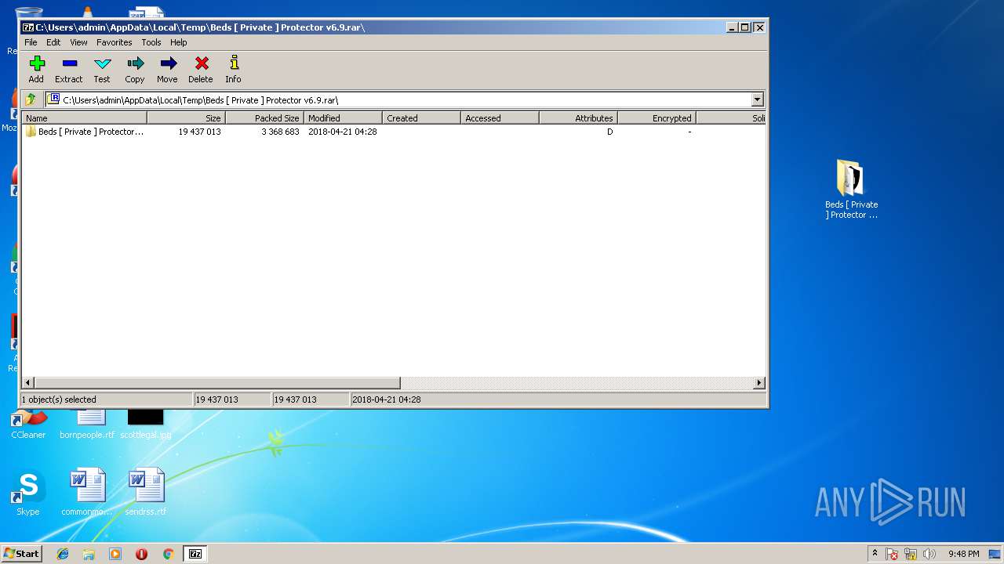Open Opera browser from taskbar
1004x564 pixels.
pyautogui.click(x=141, y=554)
